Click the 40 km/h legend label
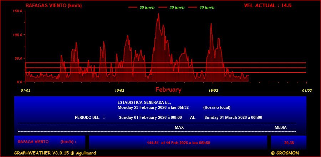This screenshot has height=157, width=321. [207, 7]
